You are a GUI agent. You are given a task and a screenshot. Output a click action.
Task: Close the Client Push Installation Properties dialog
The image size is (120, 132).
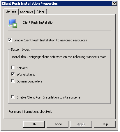pyautogui.click(x=114, y=3)
